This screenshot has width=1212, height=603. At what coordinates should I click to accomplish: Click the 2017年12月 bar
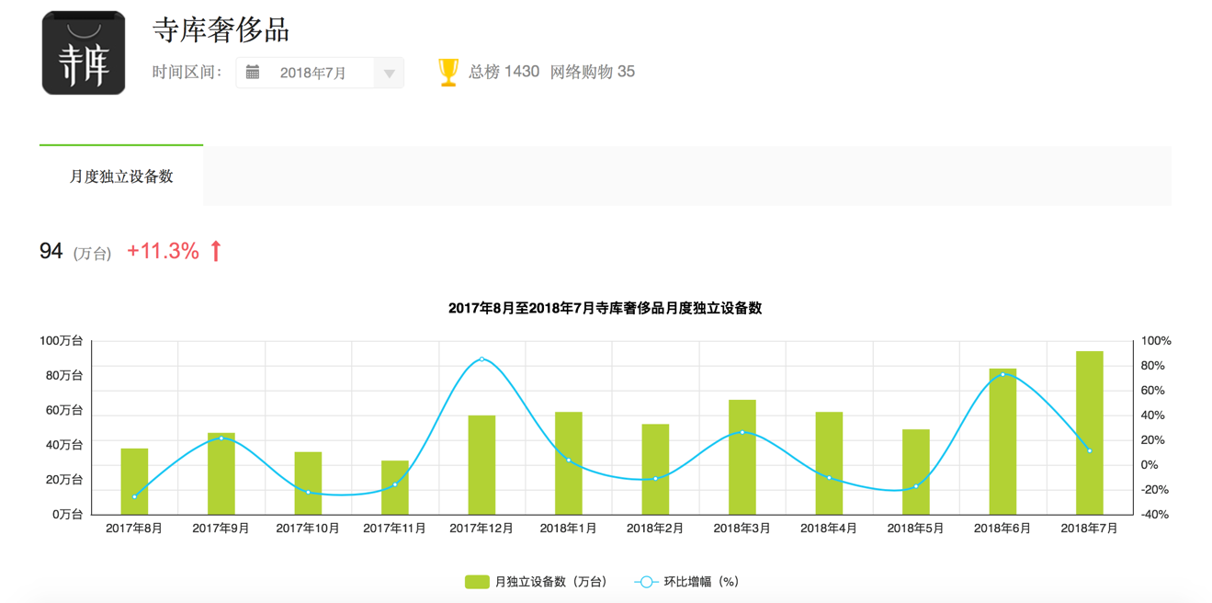tap(481, 465)
